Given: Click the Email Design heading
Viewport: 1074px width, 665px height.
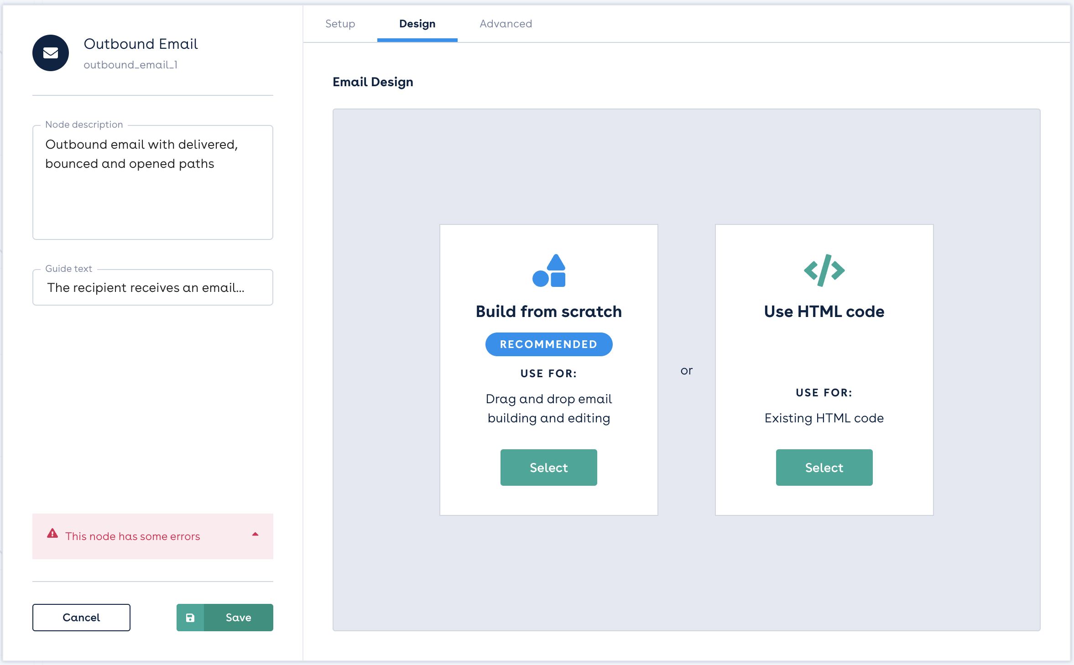Looking at the screenshot, I should click(373, 82).
